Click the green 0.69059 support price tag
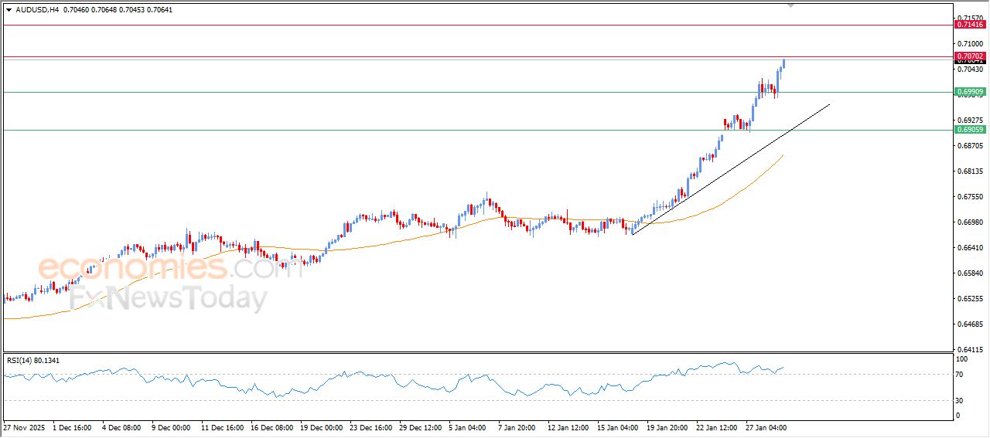990x438 pixels. [x=970, y=130]
